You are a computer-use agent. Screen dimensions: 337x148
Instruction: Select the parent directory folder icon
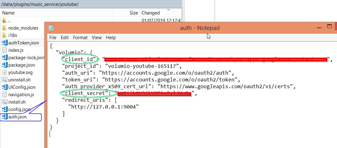click(4, 21)
